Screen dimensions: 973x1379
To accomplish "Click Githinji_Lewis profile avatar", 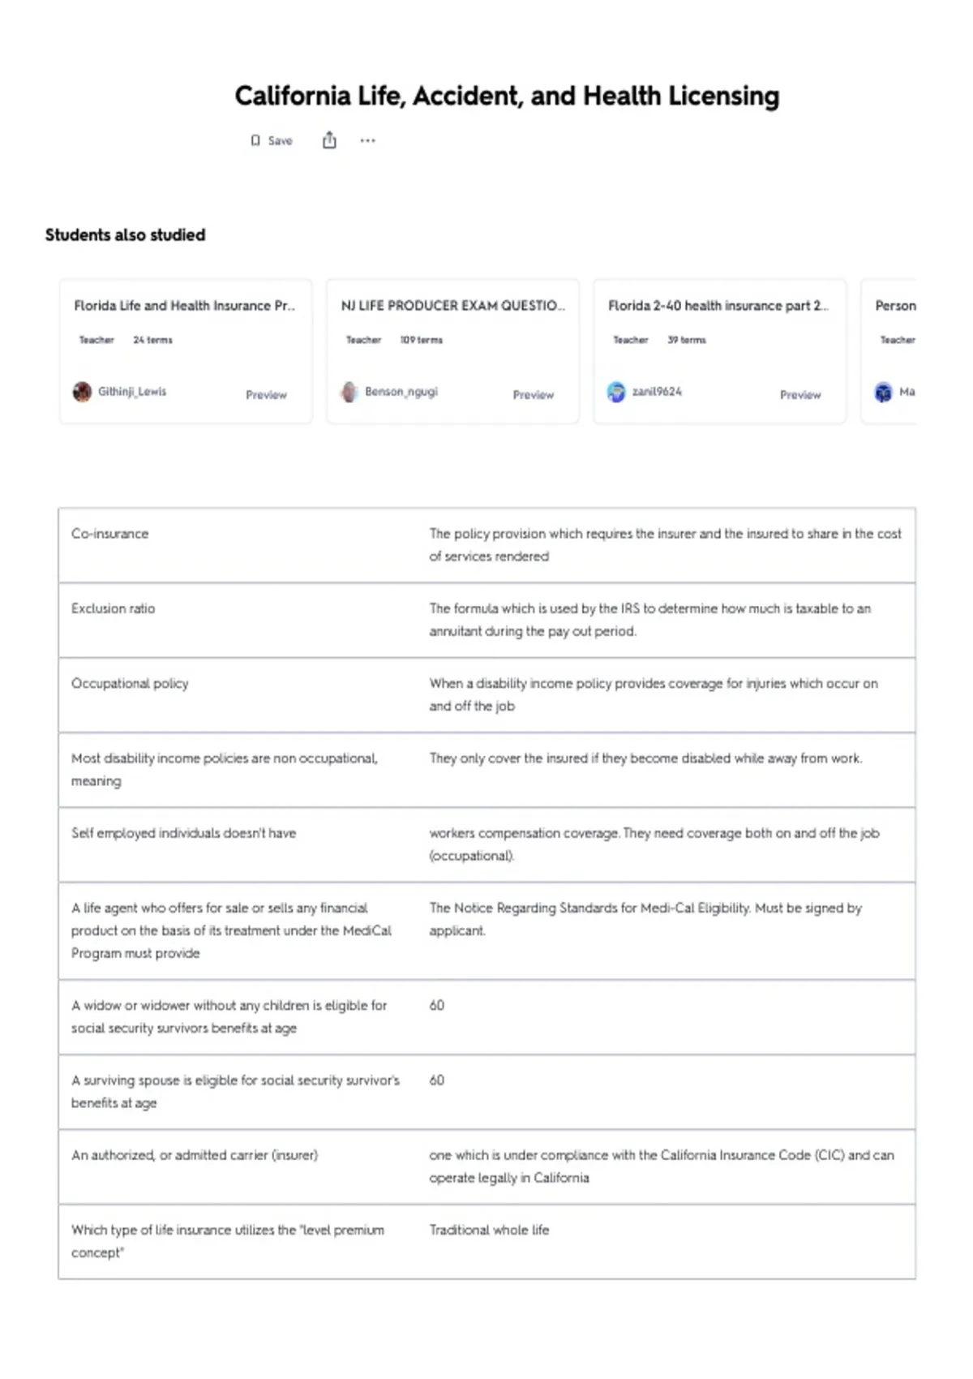I will [x=82, y=392].
